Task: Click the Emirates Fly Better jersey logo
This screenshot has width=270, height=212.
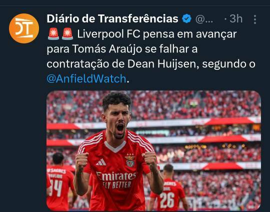Action: [116, 180]
